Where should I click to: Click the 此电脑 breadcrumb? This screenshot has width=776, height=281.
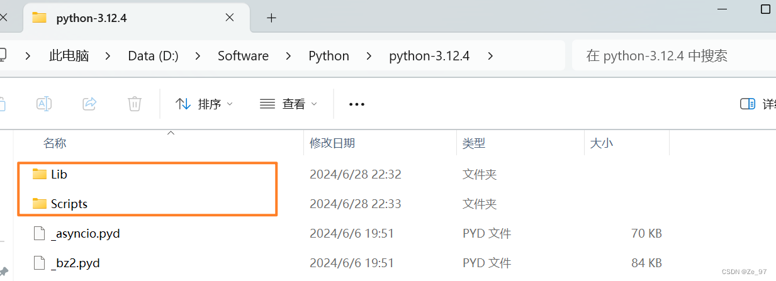pos(69,56)
